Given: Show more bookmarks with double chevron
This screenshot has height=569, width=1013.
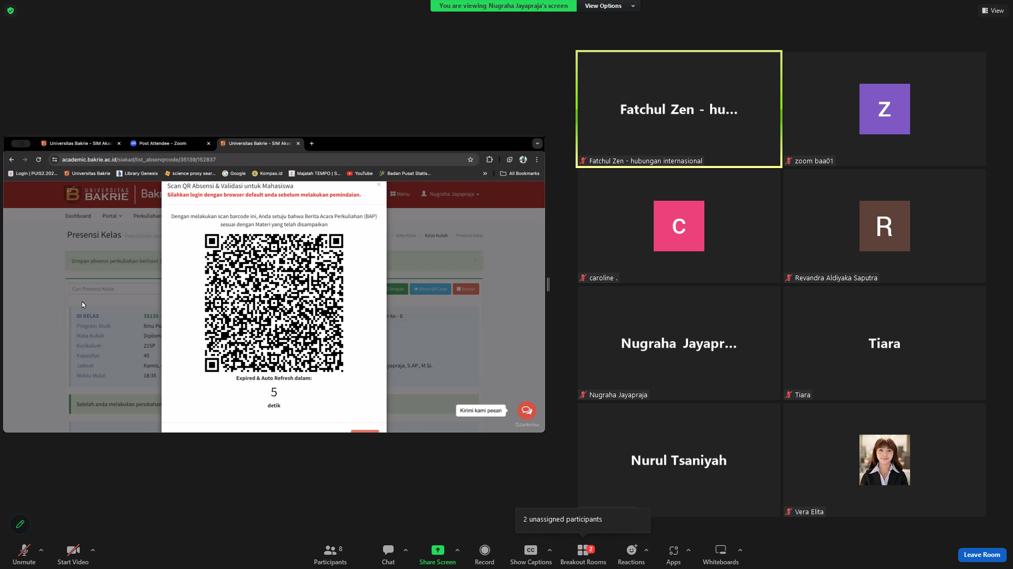Looking at the screenshot, I should 485,173.
